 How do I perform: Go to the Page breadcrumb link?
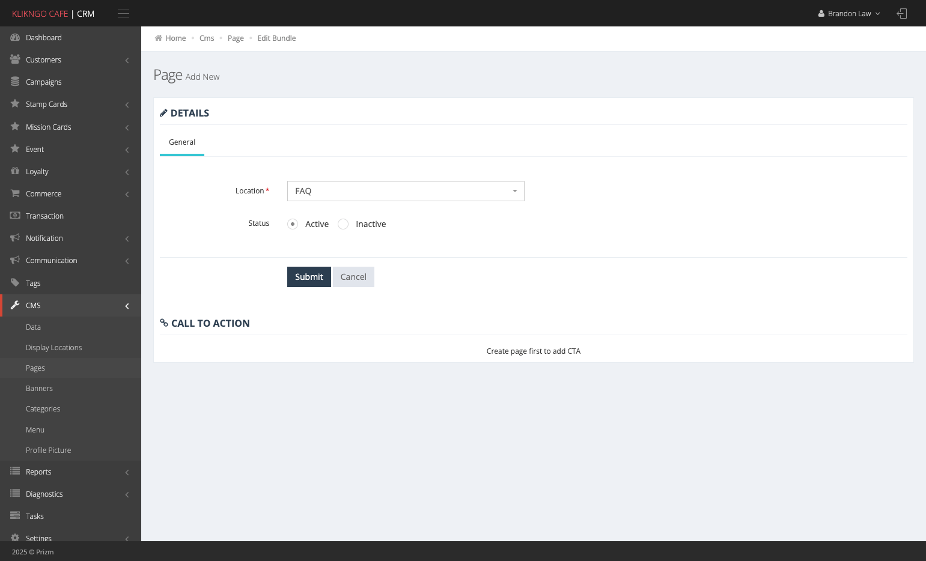236,38
